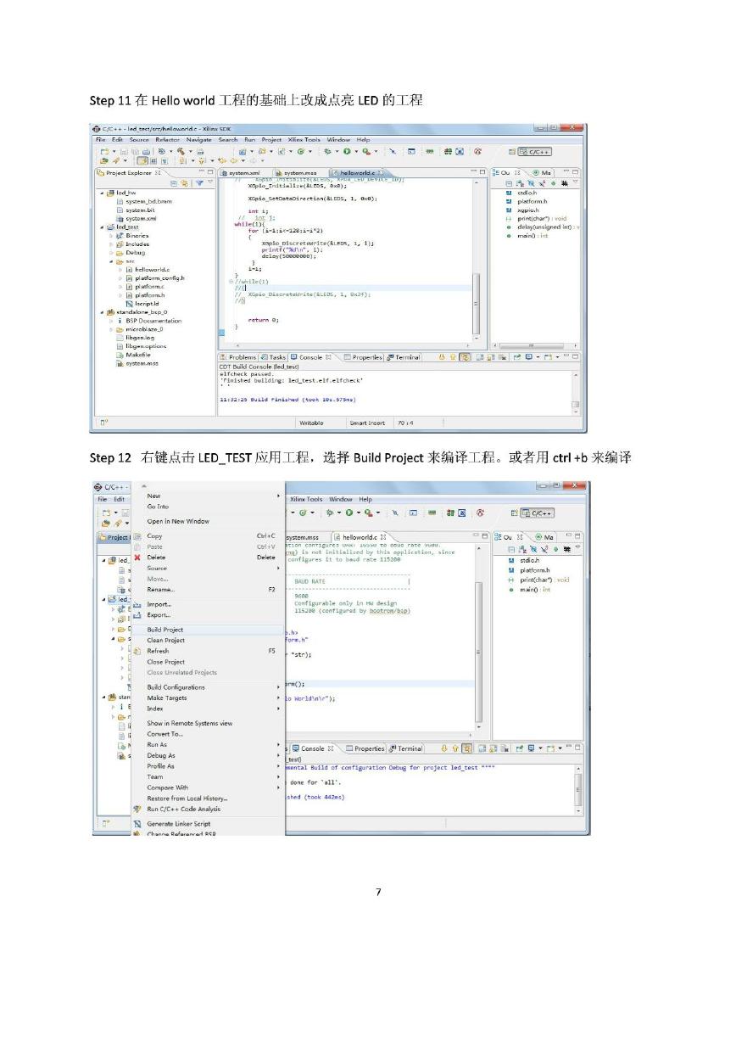736x1042 pixels.
Task: Switch to Console tab in bottom window
Action: click(x=312, y=748)
